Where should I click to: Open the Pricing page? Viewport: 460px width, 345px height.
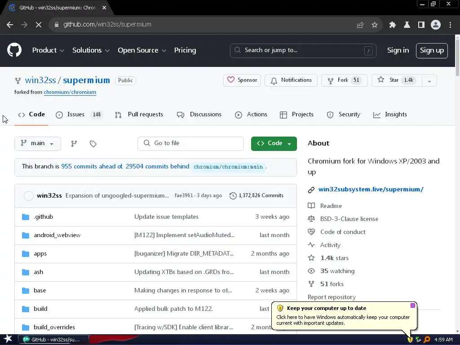(x=185, y=50)
